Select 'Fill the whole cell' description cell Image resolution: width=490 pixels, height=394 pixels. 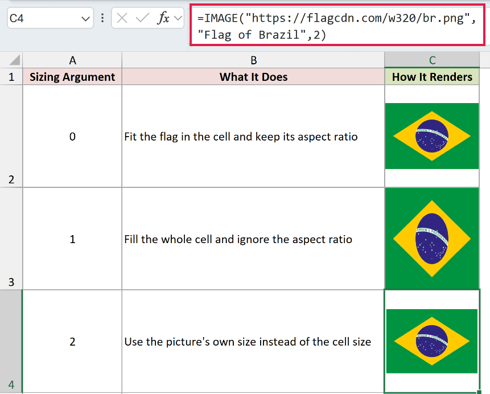(x=253, y=239)
